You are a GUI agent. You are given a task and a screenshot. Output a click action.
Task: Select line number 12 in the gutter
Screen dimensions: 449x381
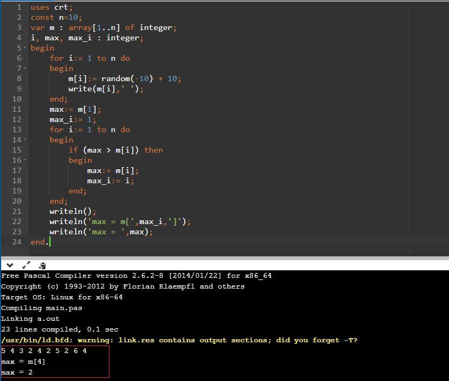(17, 119)
